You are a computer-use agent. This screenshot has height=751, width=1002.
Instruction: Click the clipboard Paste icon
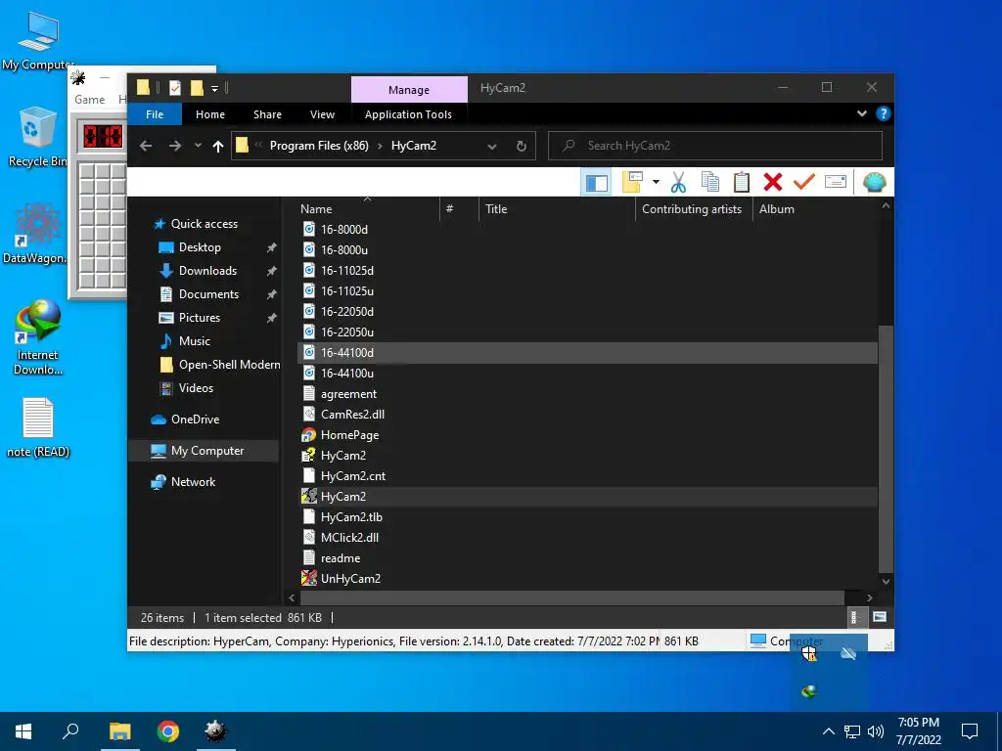742,183
